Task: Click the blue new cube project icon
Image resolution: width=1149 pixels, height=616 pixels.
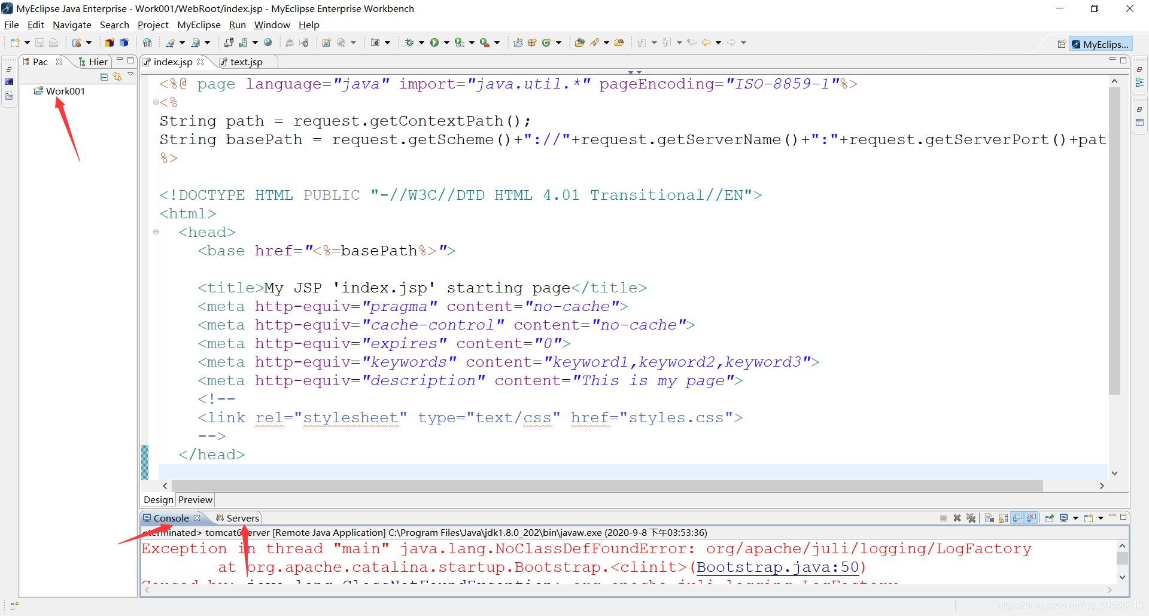Action: click(x=124, y=42)
